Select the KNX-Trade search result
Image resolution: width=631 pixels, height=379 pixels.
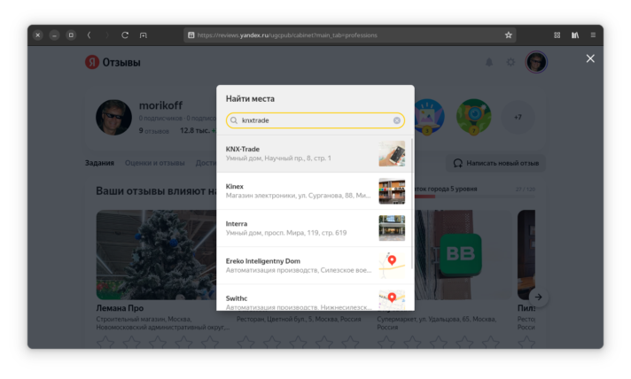[315, 153]
